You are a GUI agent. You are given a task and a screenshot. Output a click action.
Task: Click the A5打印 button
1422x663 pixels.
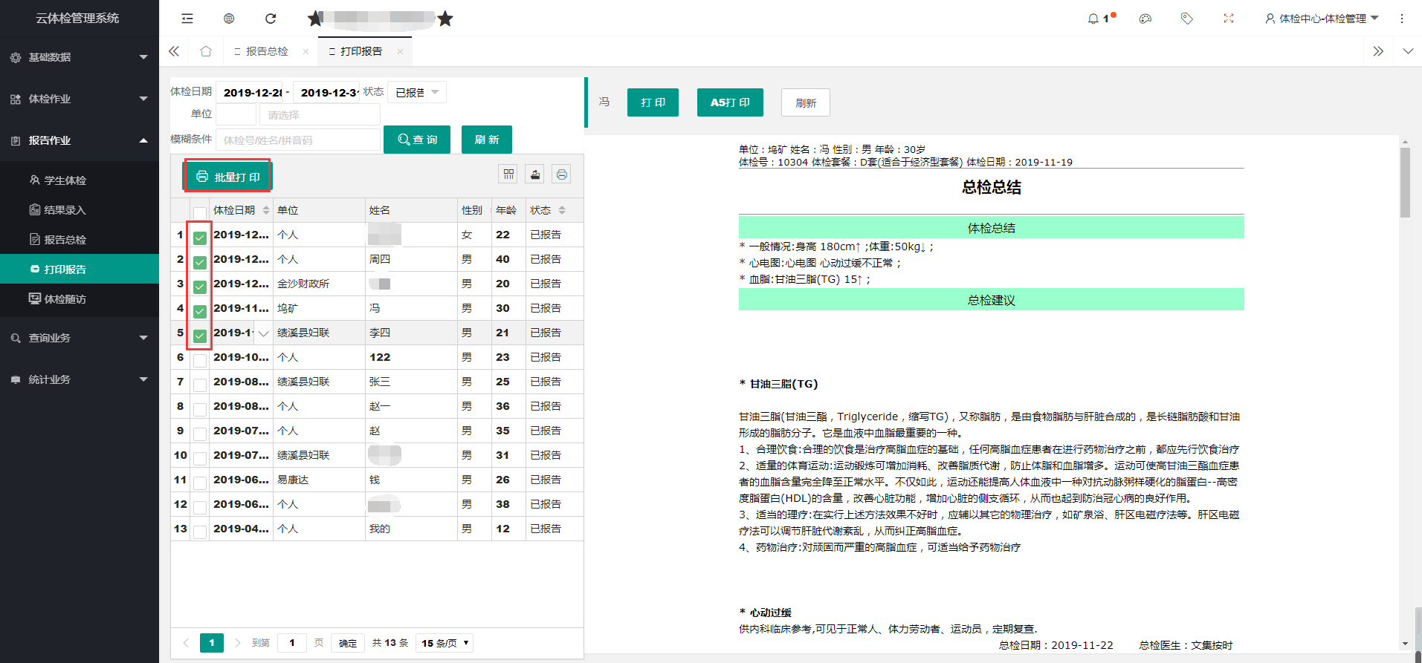point(730,102)
